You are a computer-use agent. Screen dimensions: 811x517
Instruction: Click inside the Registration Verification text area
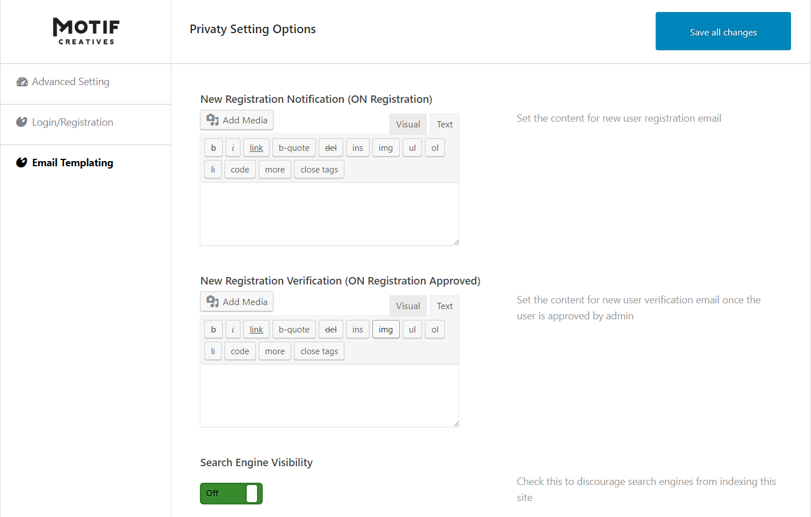[x=330, y=395]
